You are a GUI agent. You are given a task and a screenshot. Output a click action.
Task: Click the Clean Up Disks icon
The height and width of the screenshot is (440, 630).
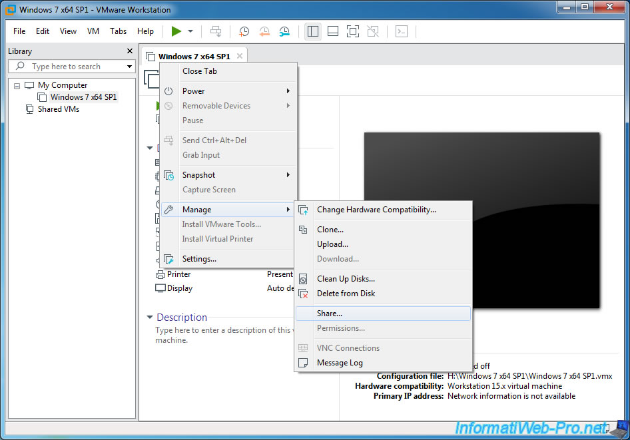(x=303, y=279)
